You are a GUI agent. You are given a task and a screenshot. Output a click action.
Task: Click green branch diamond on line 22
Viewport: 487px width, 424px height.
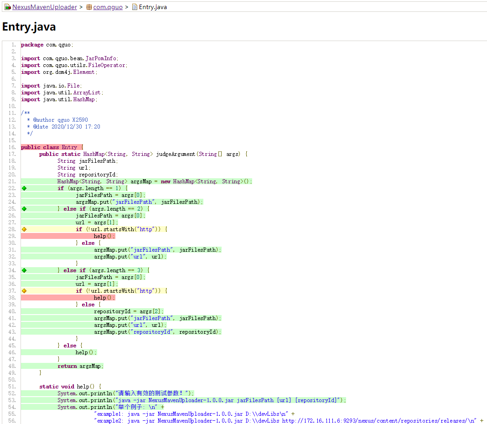[24, 188]
